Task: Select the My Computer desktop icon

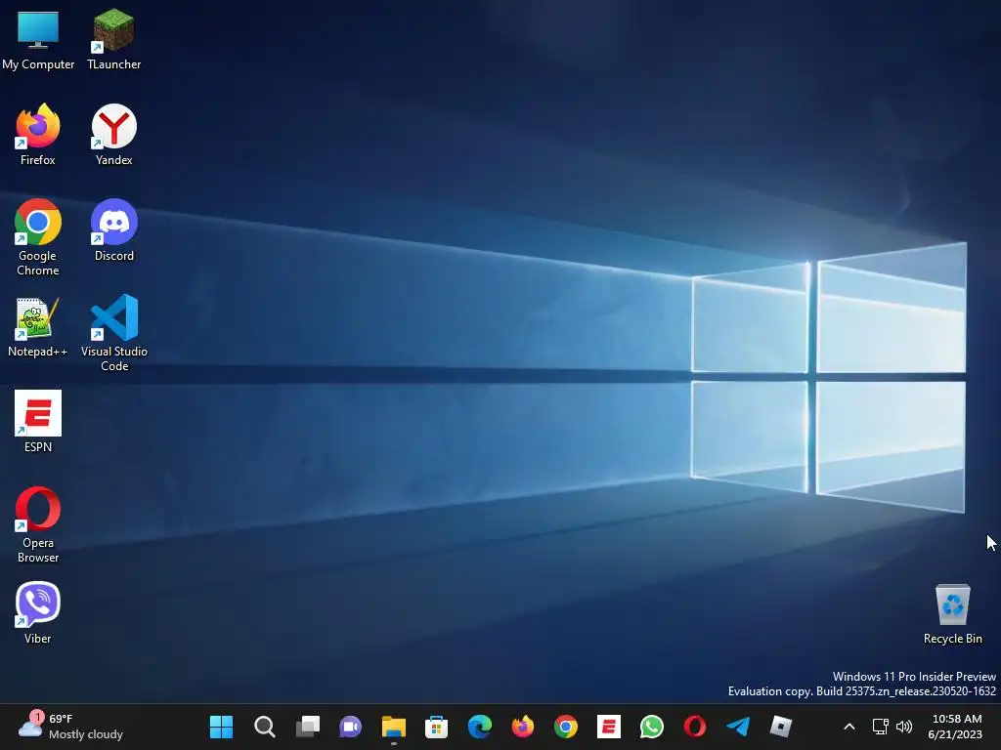Action: [x=38, y=39]
